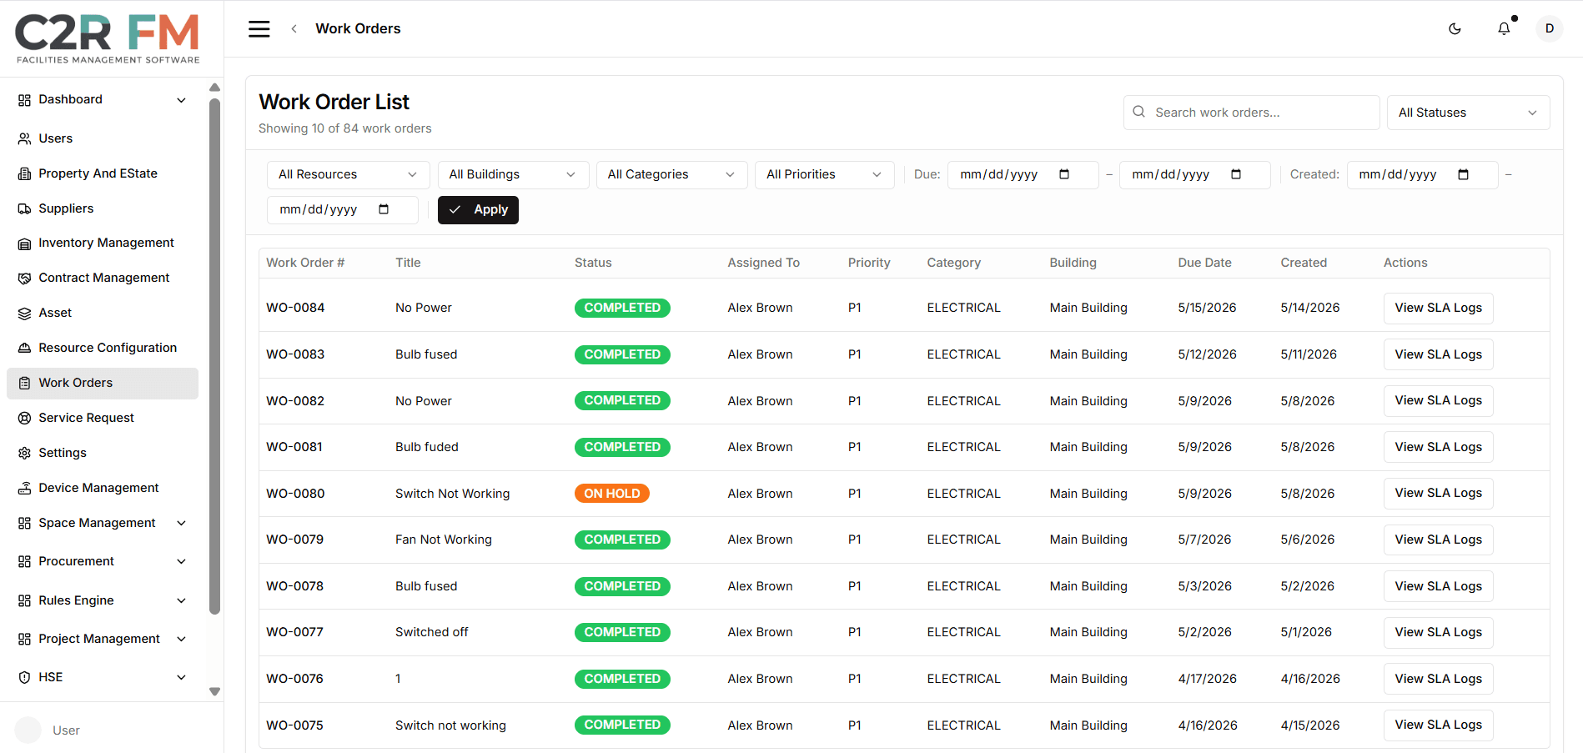Click sidebar scroll down arrow
This screenshot has width=1583, height=753.
pos(214,691)
